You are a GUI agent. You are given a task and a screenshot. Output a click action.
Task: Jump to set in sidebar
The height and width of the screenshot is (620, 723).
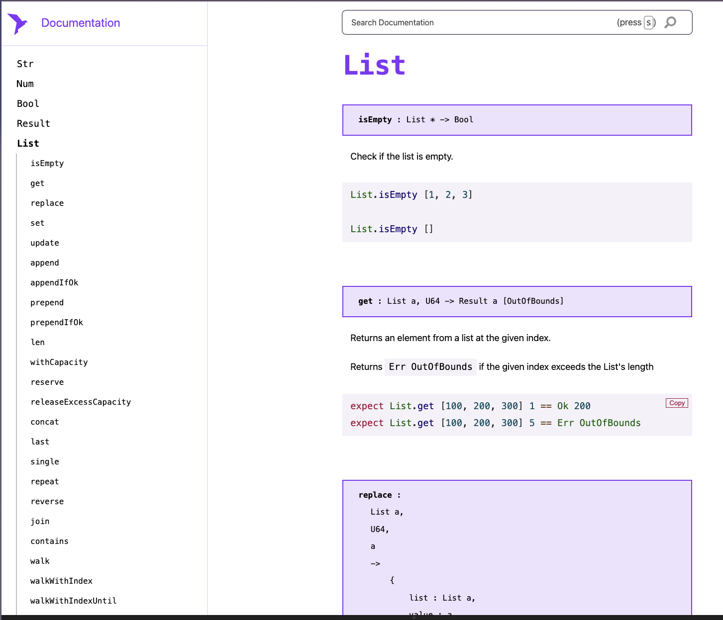(x=37, y=223)
